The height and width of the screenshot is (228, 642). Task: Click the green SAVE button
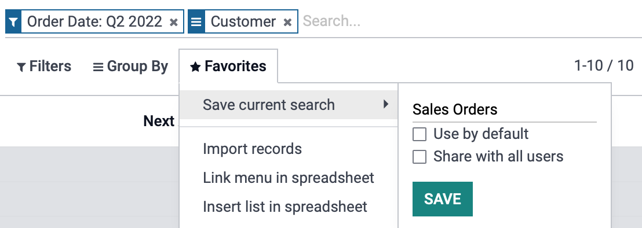tap(443, 199)
